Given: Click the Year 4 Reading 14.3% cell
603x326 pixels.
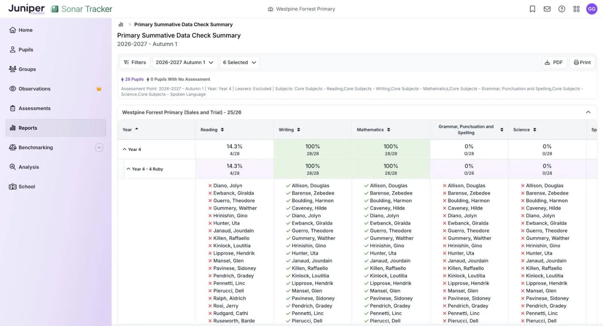Looking at the screenshot, I should [235, 149].
